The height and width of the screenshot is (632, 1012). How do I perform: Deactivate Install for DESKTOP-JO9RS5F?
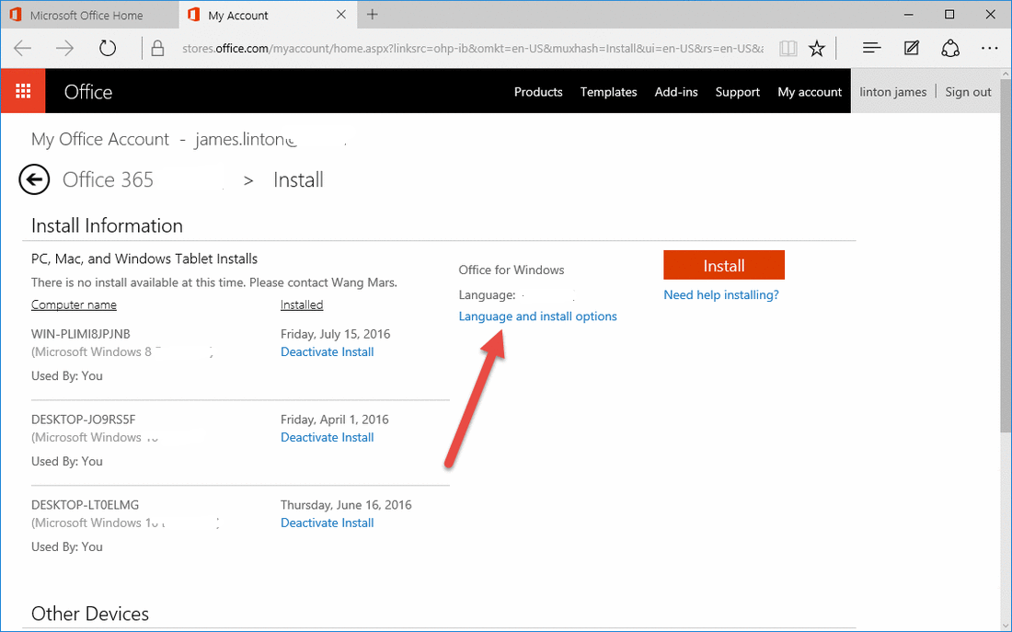(328, 437)
